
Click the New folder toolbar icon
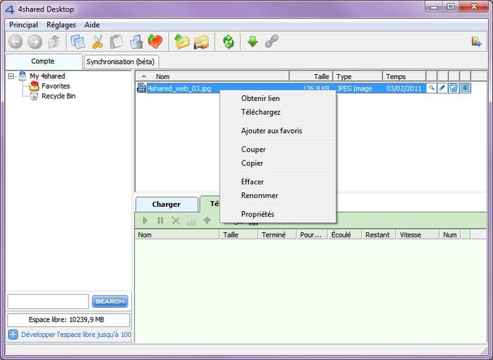(182, 41)
